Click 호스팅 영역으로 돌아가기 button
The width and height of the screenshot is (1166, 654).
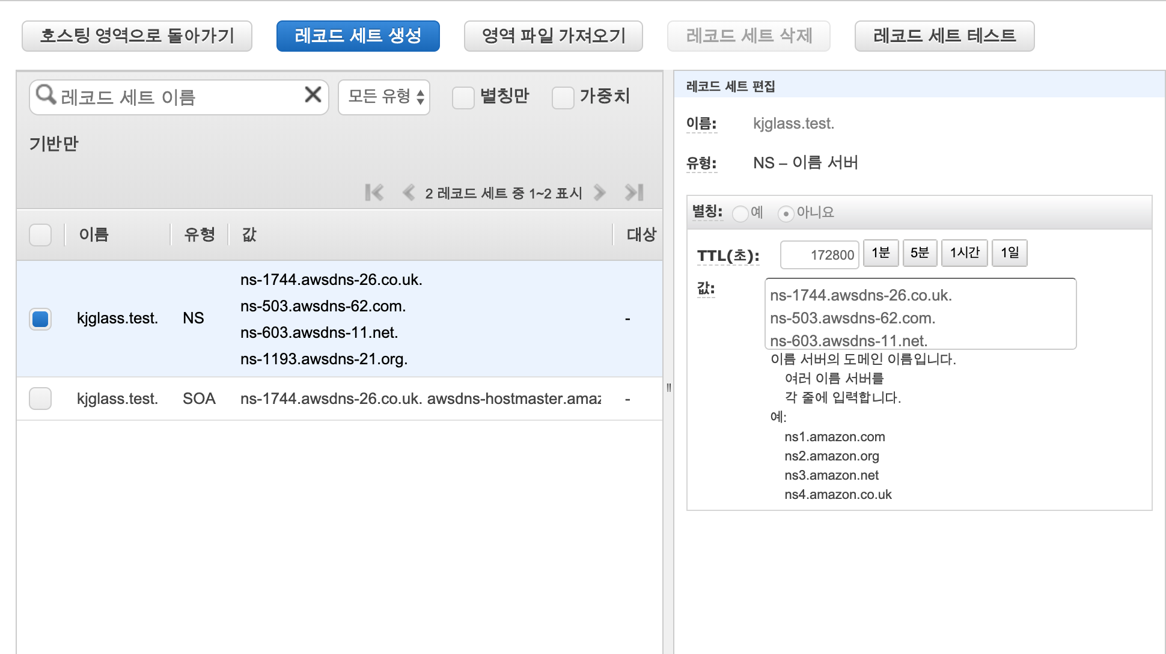pyautogui.click(x=137, y=36)
